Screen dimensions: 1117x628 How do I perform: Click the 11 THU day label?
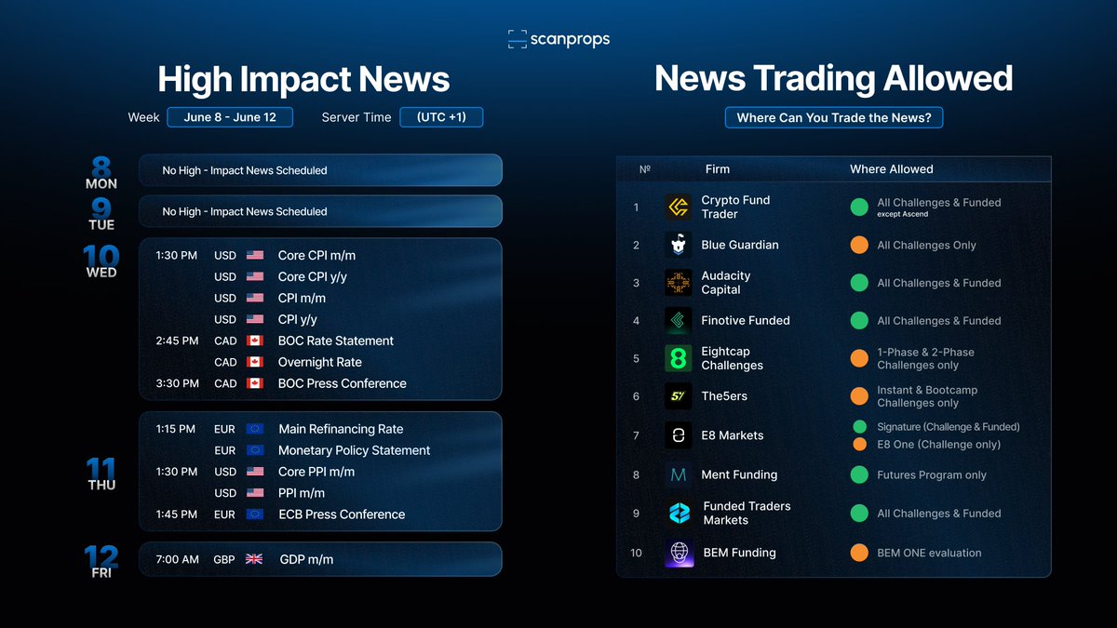[x=101, y=474]
